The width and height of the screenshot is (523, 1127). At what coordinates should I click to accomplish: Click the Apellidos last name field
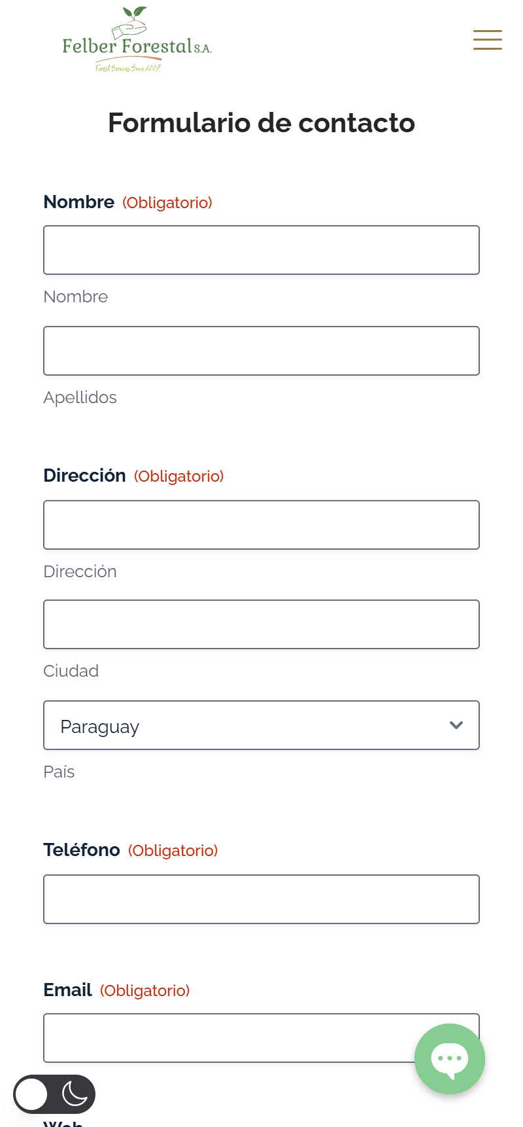coord(261,351)
